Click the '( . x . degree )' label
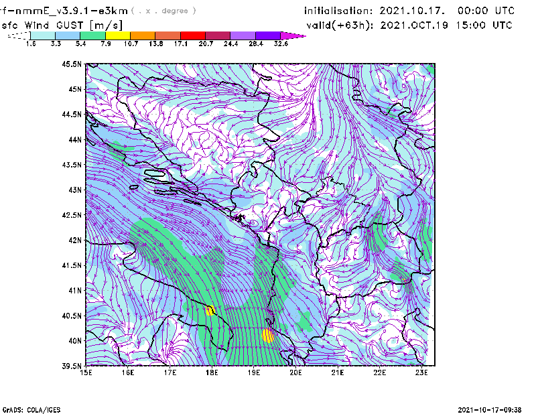536x414 pixels. tap(163, 11)
